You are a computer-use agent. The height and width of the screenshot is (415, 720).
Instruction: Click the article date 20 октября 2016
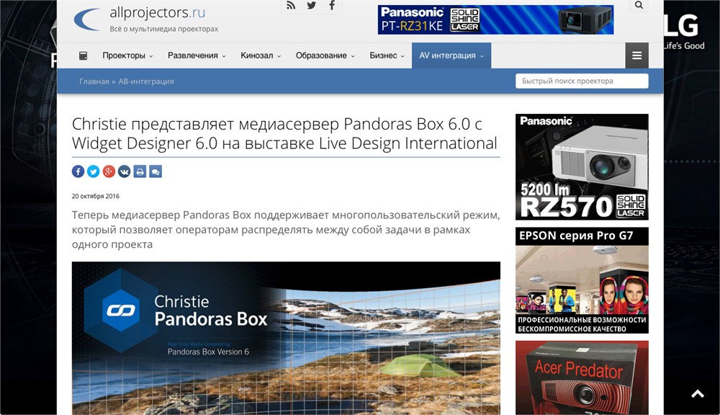tap(96, 196)
